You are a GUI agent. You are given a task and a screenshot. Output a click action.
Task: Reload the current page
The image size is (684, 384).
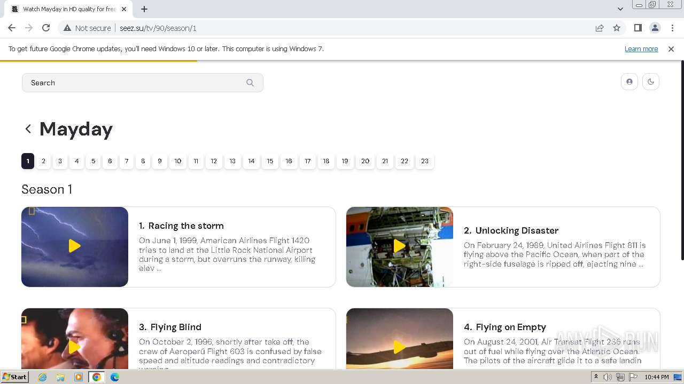[46, 28]
